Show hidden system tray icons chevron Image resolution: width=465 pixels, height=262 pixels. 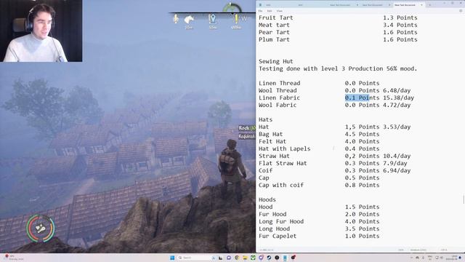(411, 258)
